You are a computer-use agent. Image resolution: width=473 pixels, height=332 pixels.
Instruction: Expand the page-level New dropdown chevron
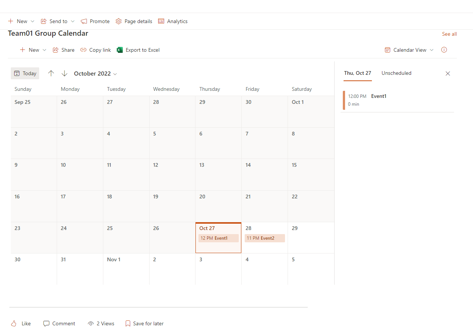(32, 21)
